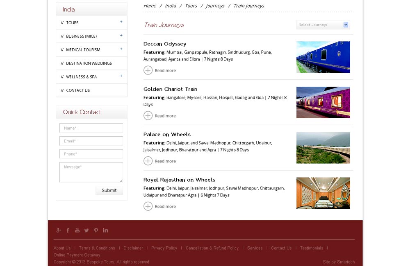Expand the Tours sidebar menu
410x266 pixels.
pyautogui.click(x=121, y=22)
